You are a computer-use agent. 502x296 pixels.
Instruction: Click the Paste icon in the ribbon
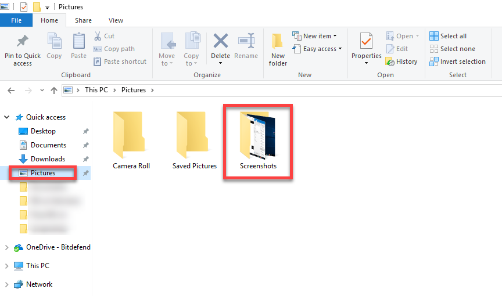[79, 43]
